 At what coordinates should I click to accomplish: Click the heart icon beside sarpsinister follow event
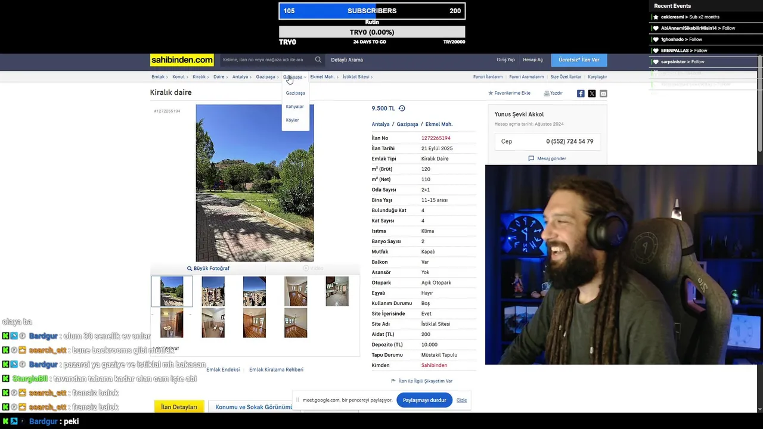pos(656,62)
